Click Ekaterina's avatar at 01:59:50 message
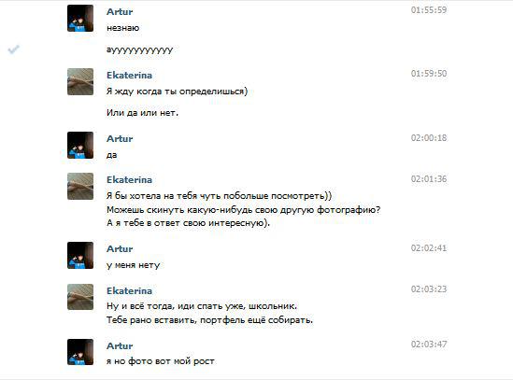Viewport: 513px width, 380px height. 80,81
